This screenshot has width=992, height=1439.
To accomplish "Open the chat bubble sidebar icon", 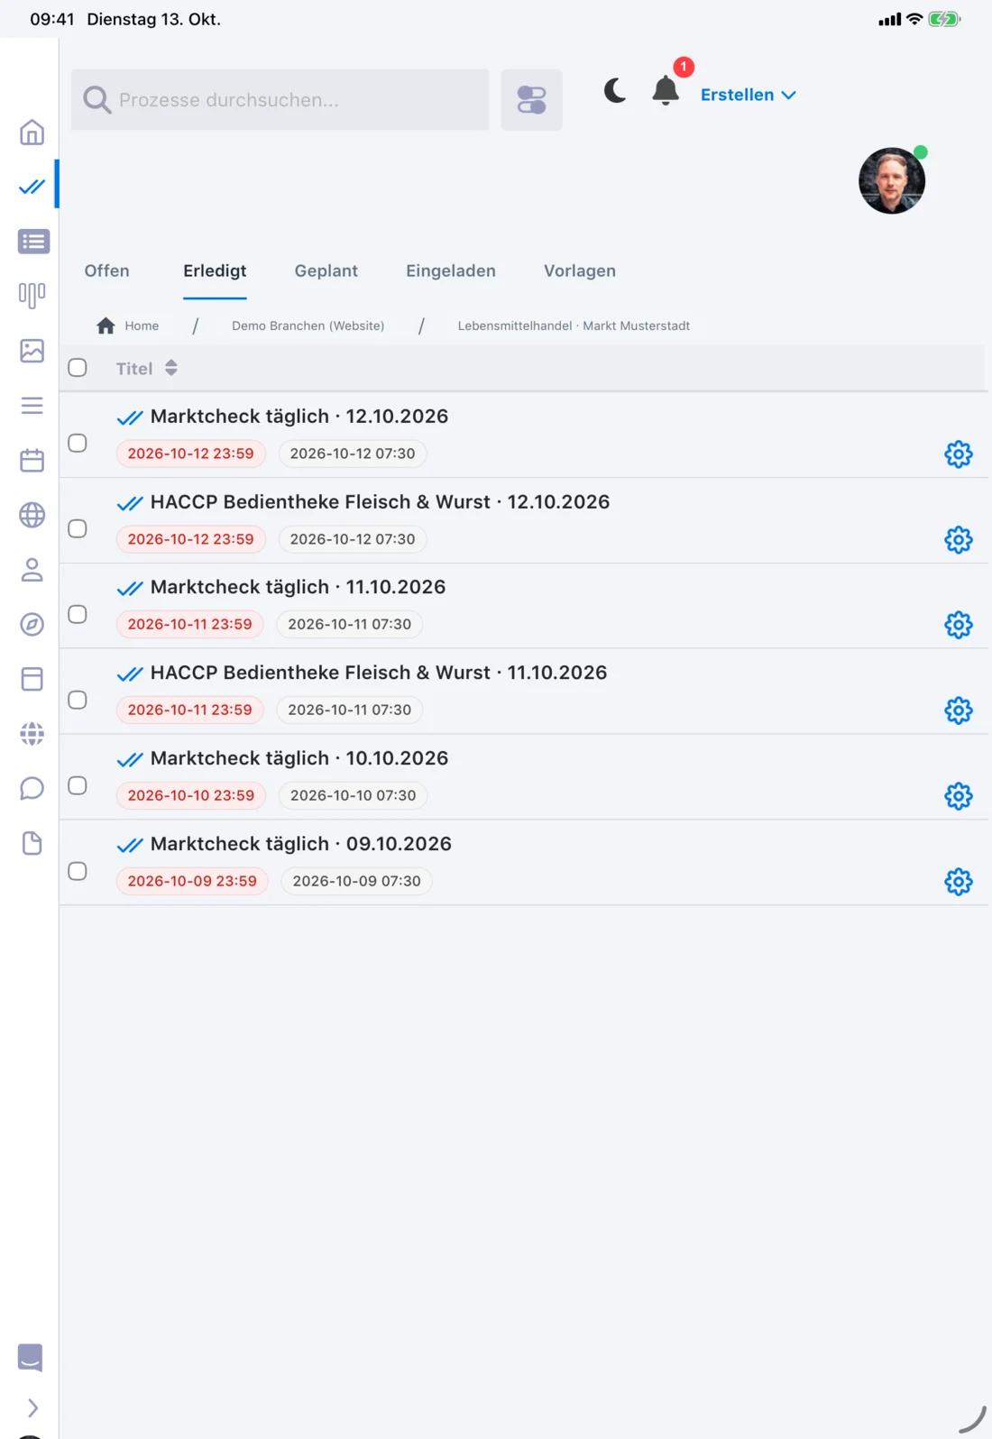I will (x=32, y=789).
